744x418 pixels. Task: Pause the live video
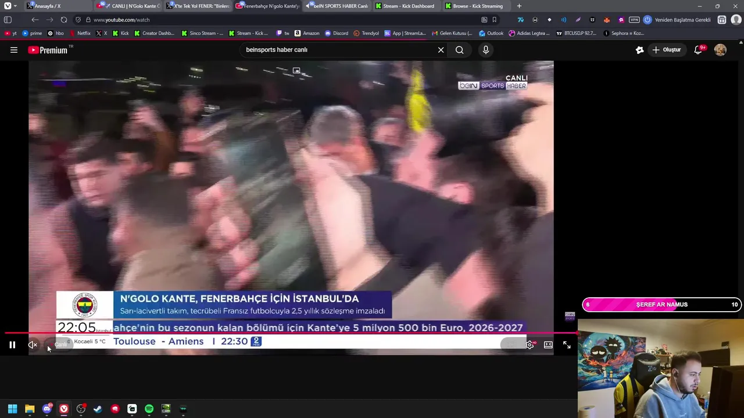12,345
